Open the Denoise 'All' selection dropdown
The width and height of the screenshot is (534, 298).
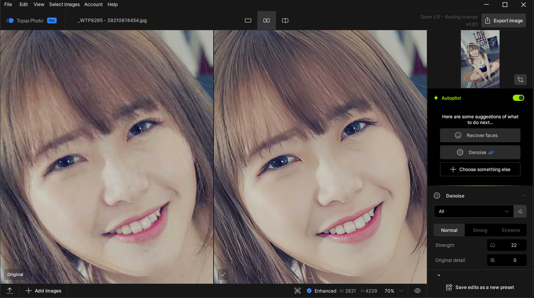(x=473, y=211)
